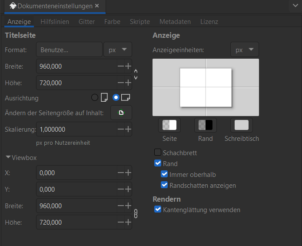The image size is (302, 246).
Task: Open the Gitter tab
Action: coord(86,22)
